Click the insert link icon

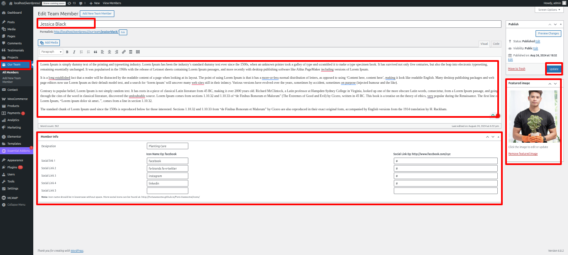click(123, 52)
